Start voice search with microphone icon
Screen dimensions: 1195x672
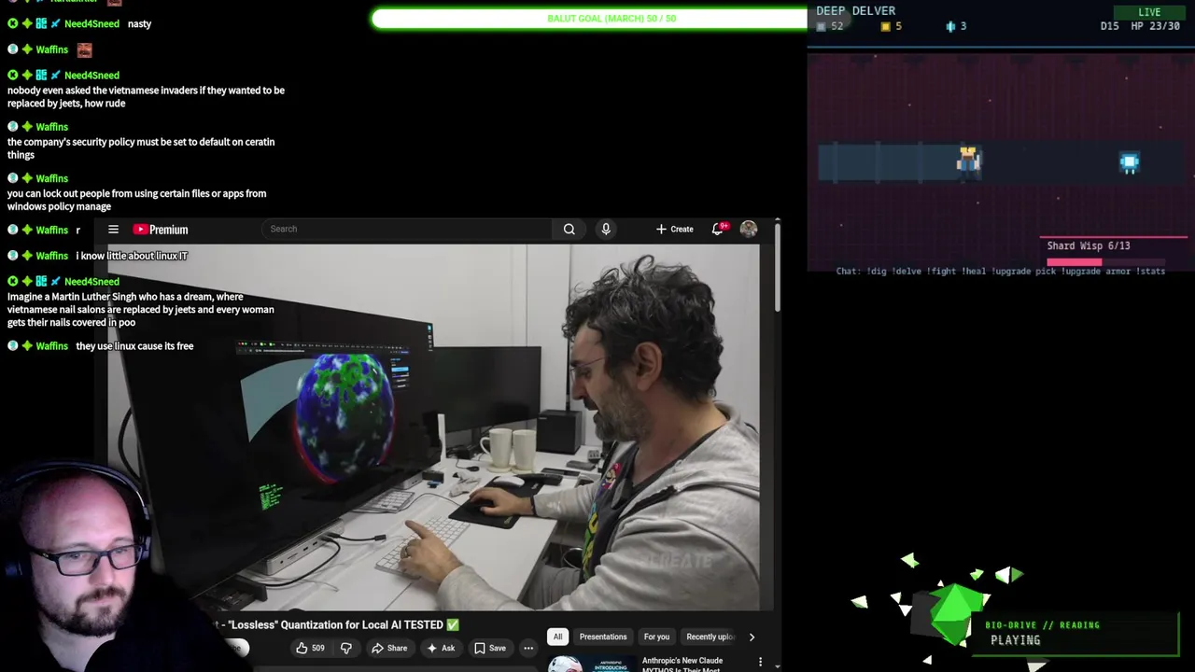pos(606,229)
